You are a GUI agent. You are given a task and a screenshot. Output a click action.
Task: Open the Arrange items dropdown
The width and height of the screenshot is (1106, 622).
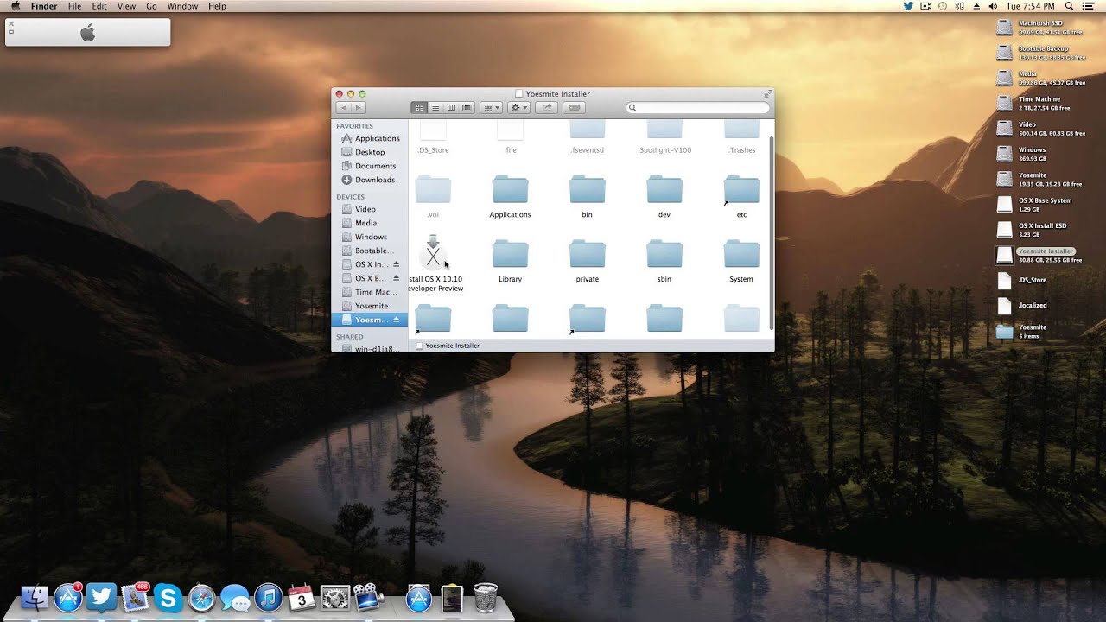492,107
